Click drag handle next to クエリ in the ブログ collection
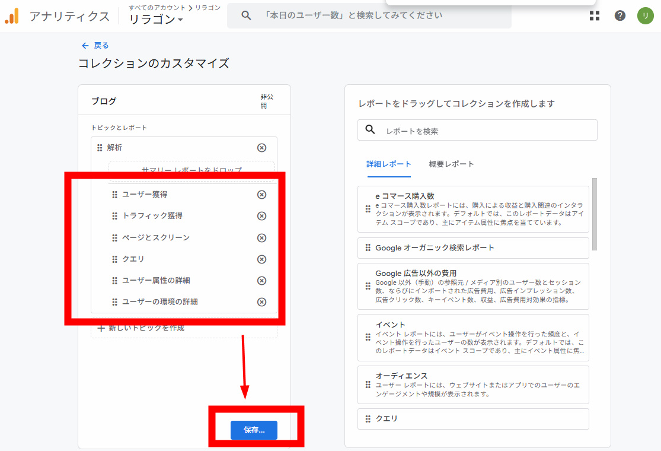 [x=115, y=259]
